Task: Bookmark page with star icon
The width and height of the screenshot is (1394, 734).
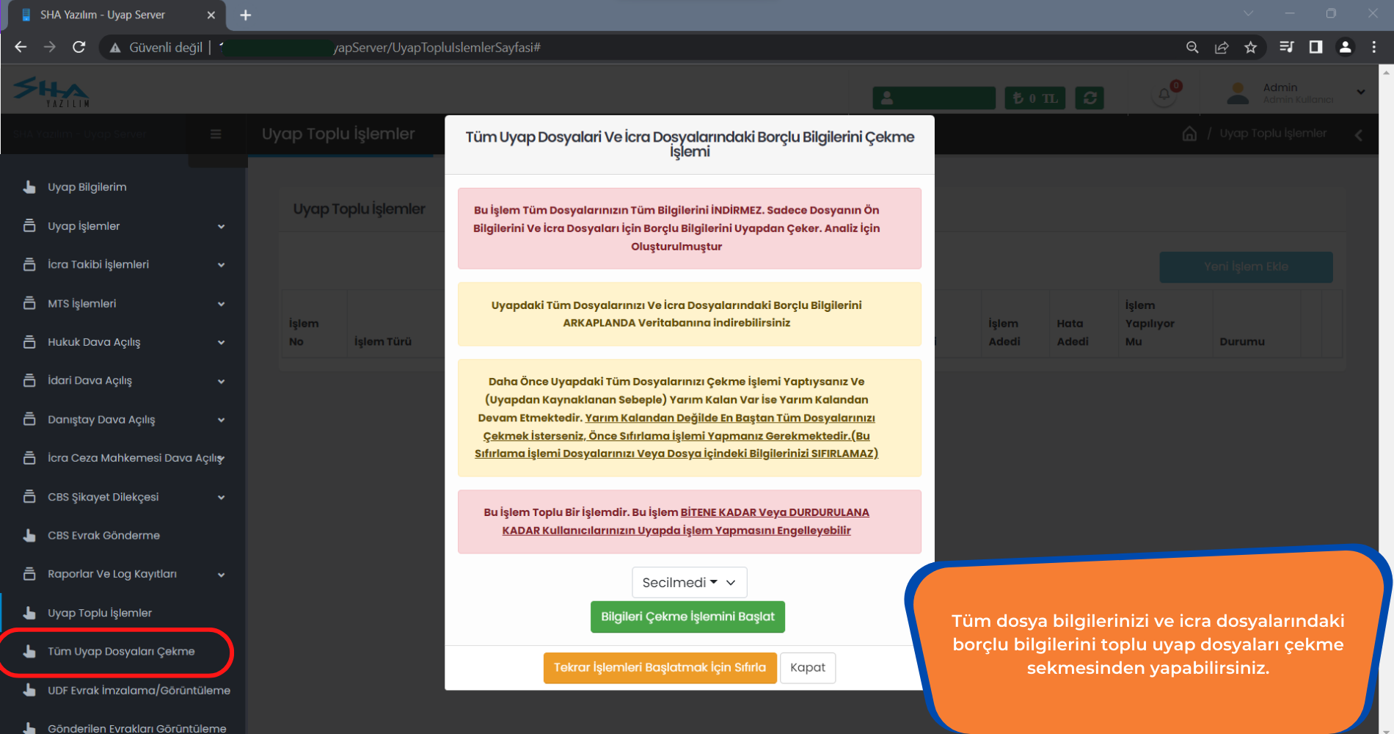Action: (x=1251, y=47)
